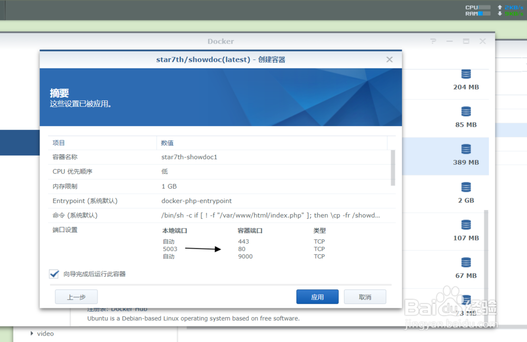Click the 端口设置 row label
This screenshot has width=527, height=342.
[x=65, y=230]
